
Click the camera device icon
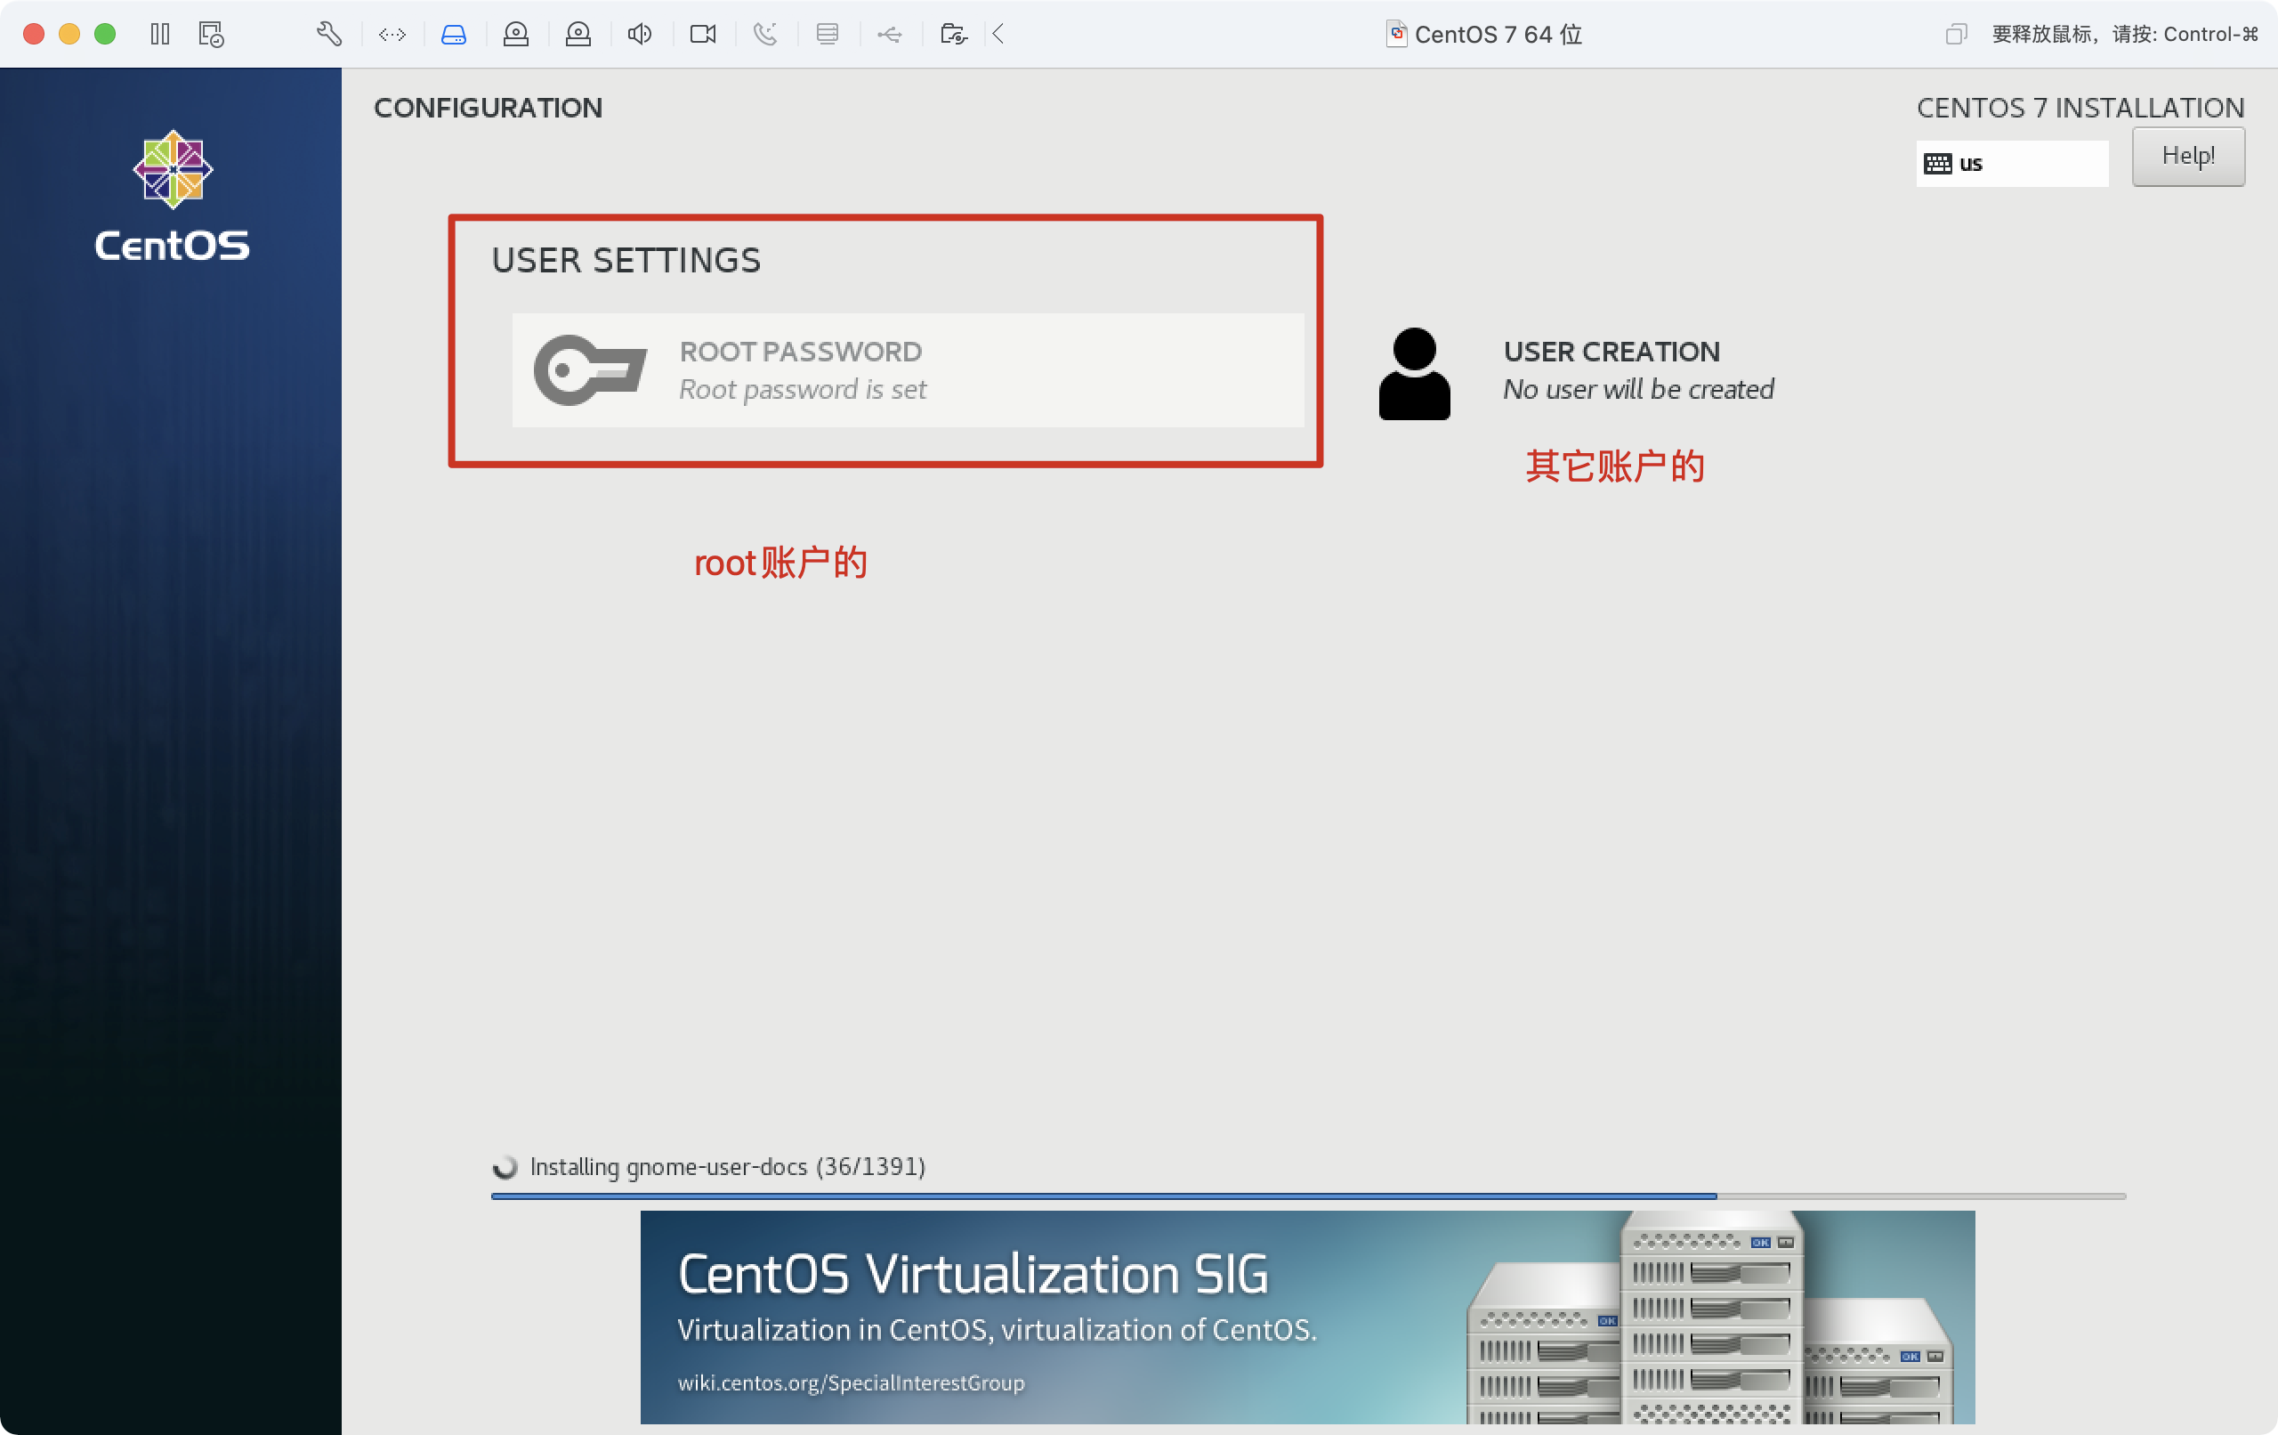(x=703, y=34)
